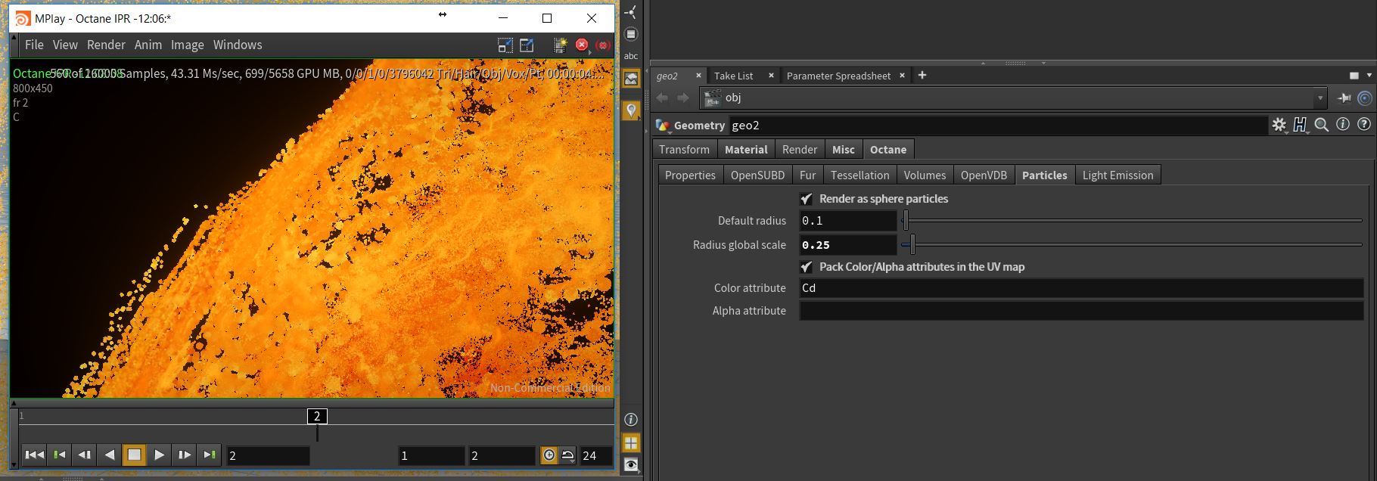This screenshot has width=1377, height=481.
Task: Click the pin pane icon
Action: point(1344,98)
